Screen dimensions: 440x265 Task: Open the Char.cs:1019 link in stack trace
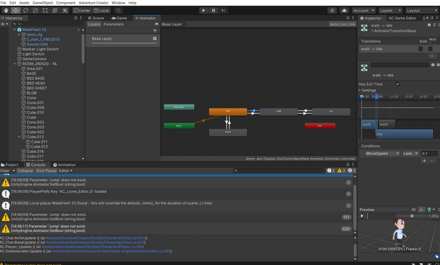pos(96,238)
